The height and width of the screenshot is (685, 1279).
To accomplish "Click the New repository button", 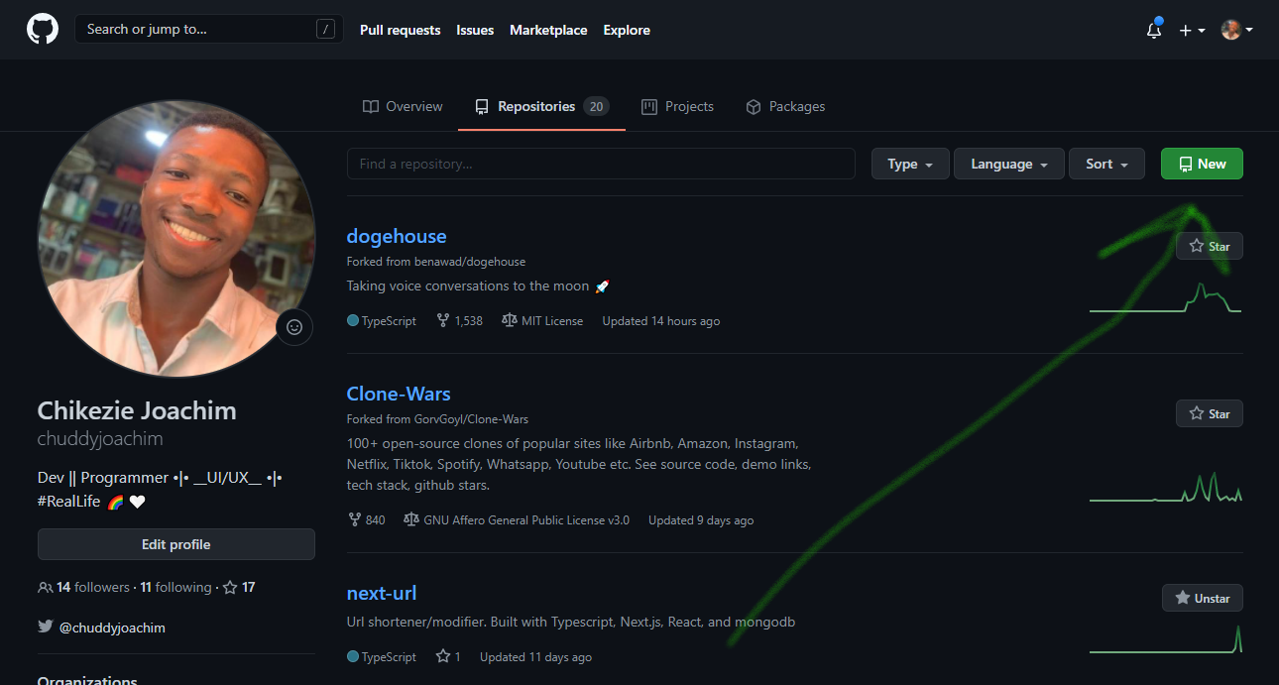I will point(1201,164).
